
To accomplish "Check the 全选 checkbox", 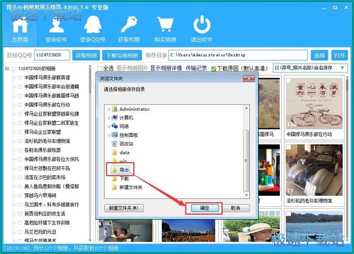I will coord(100,68).
